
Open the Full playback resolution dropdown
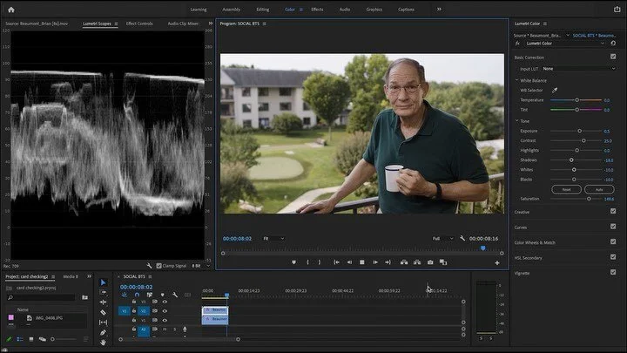442,238
